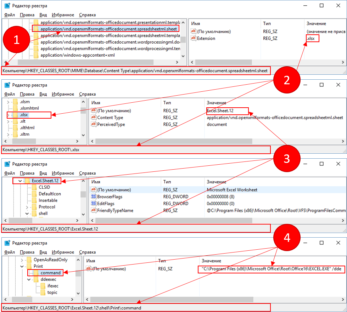The image size is (347, 312).
Task: Click the topic folder icon in tree
Action: coord(43,293)
